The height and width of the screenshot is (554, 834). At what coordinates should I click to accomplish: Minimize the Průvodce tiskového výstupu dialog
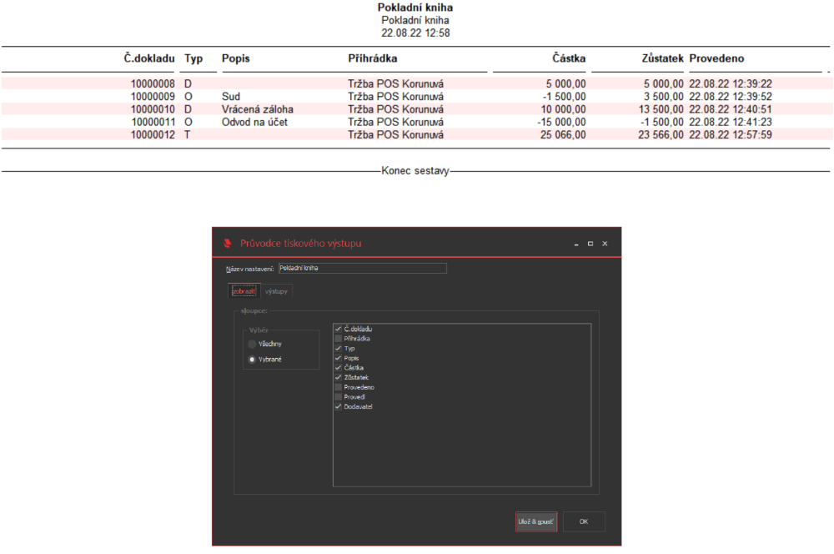point(576,244)
